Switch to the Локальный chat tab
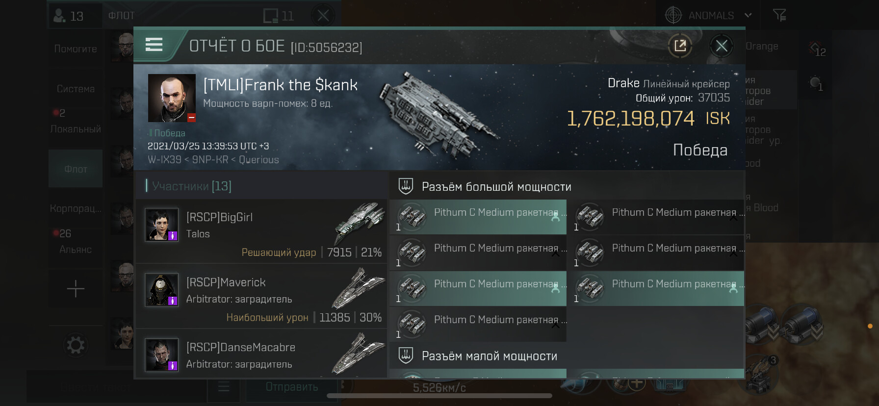 (76, 128)
